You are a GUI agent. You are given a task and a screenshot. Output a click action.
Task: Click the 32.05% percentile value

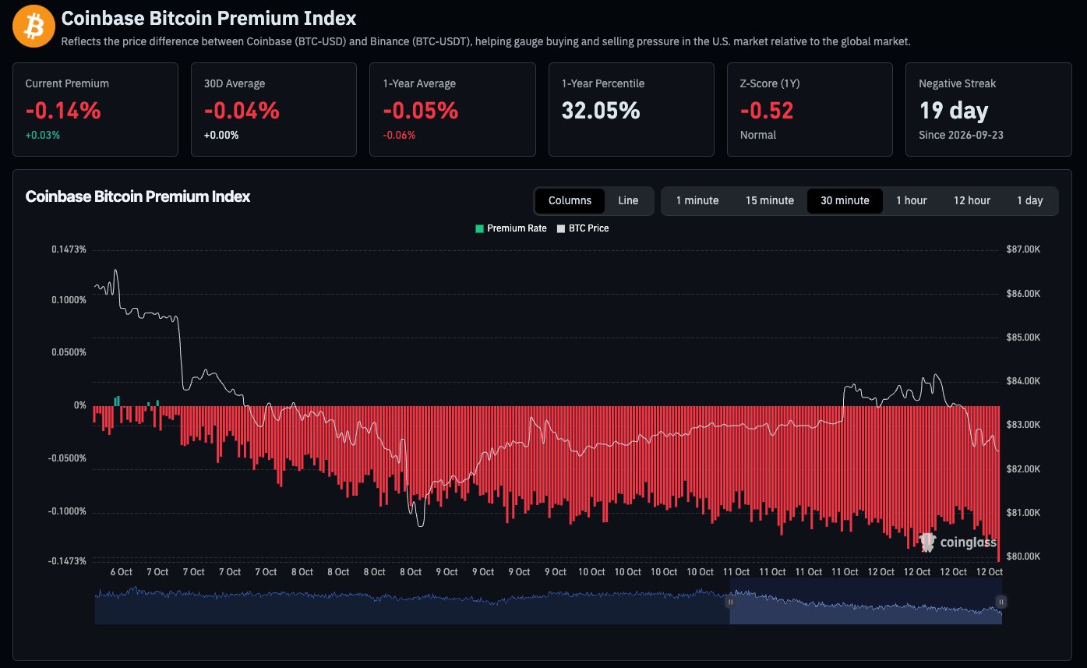[x=601, y=111]
